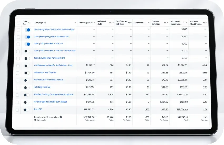The height and width of the screenshot is (145, 224).
Task: Sort campaigns using Campaign column arrows
Action: point(45,23)
